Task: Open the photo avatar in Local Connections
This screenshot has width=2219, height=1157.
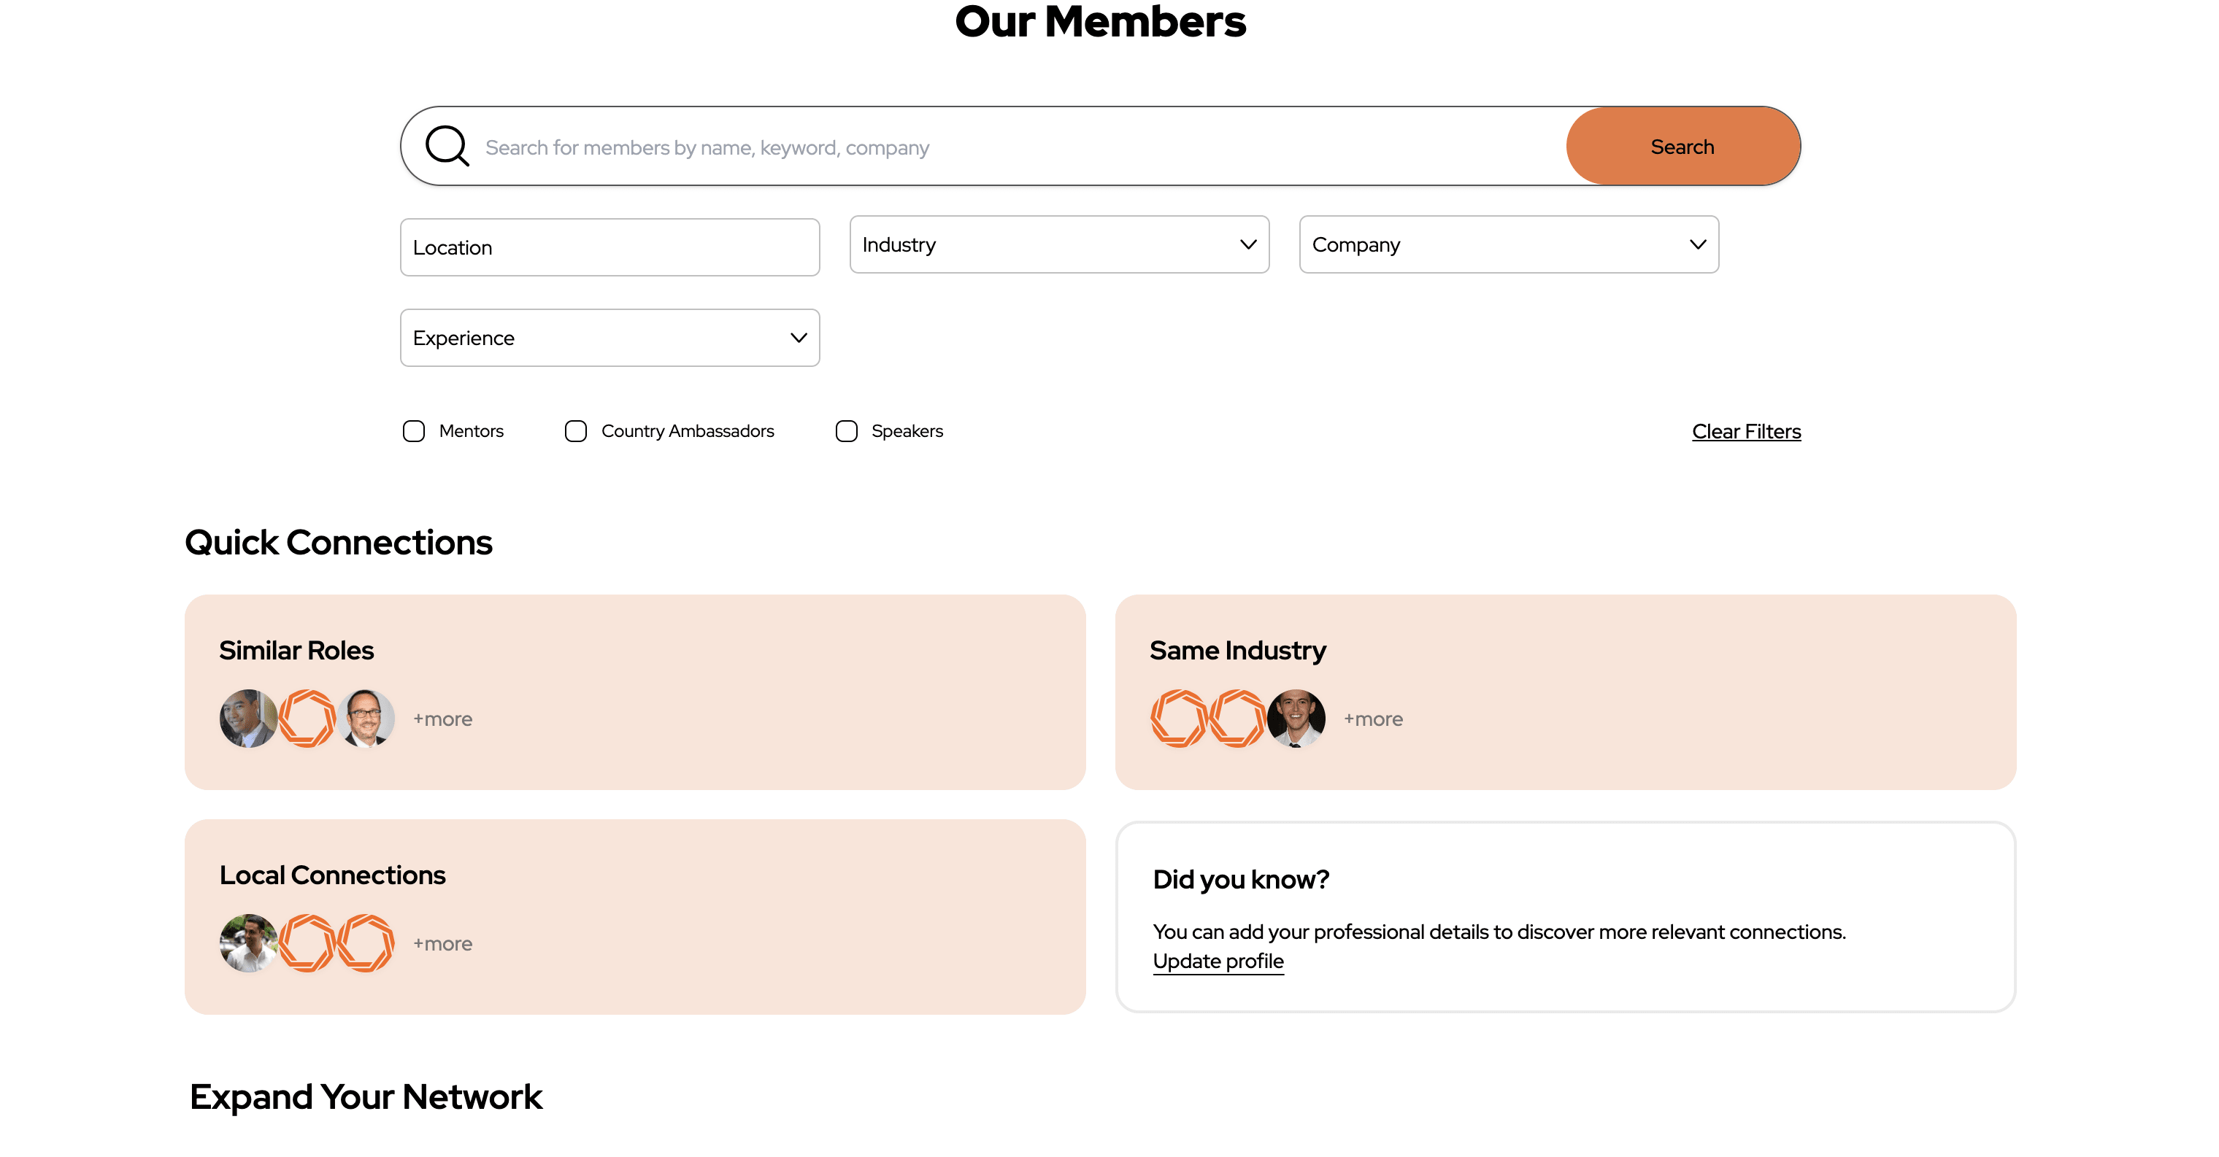Action: 249,943
